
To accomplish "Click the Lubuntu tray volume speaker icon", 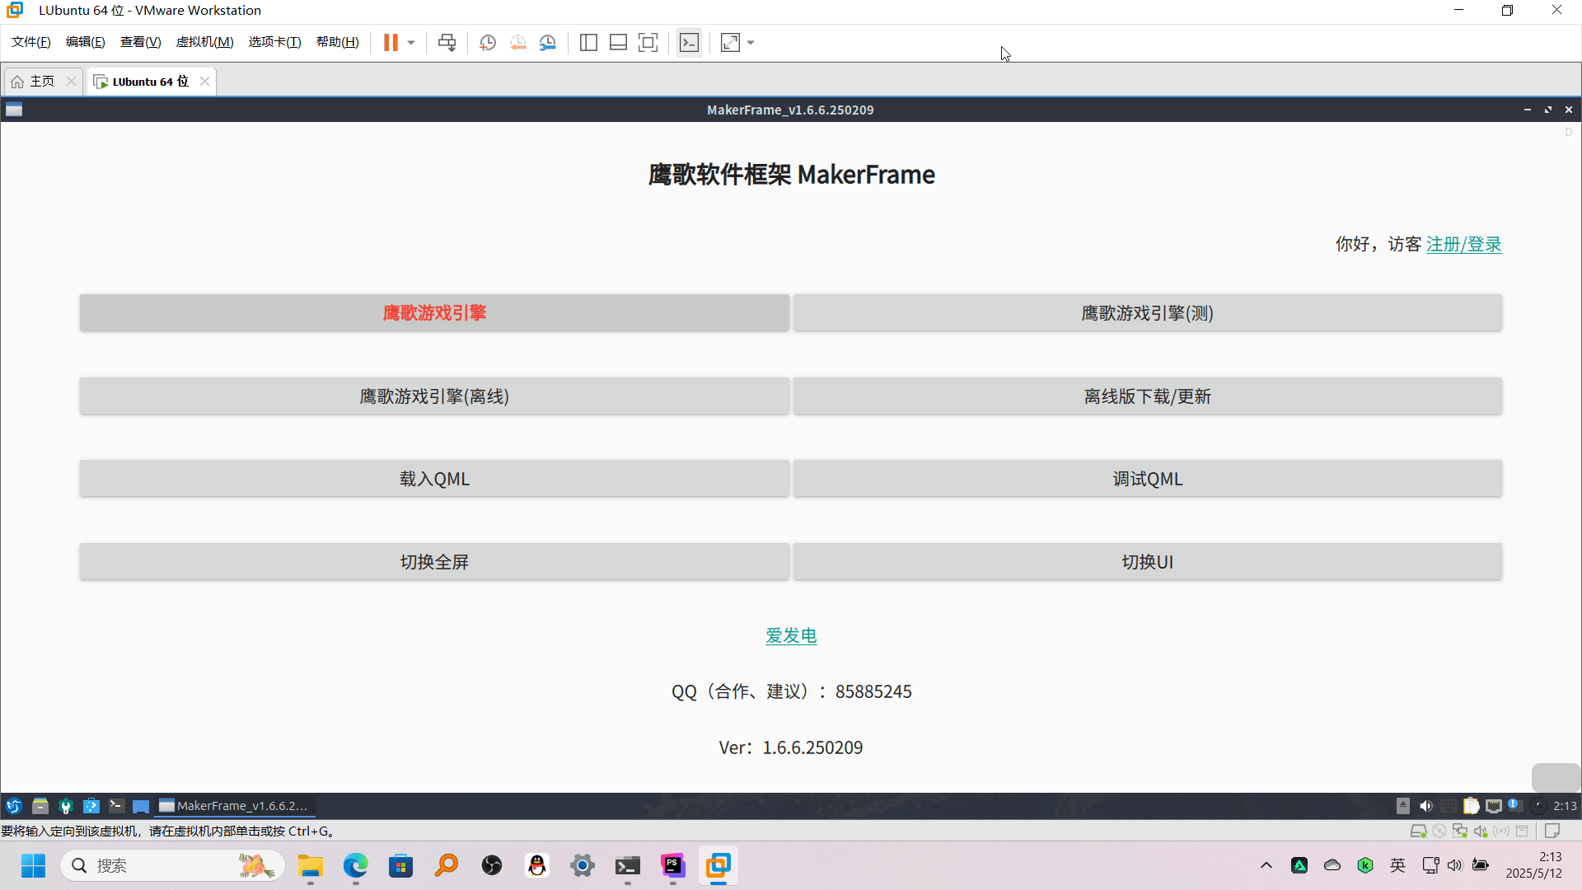I will click(x=1426, y=806).
